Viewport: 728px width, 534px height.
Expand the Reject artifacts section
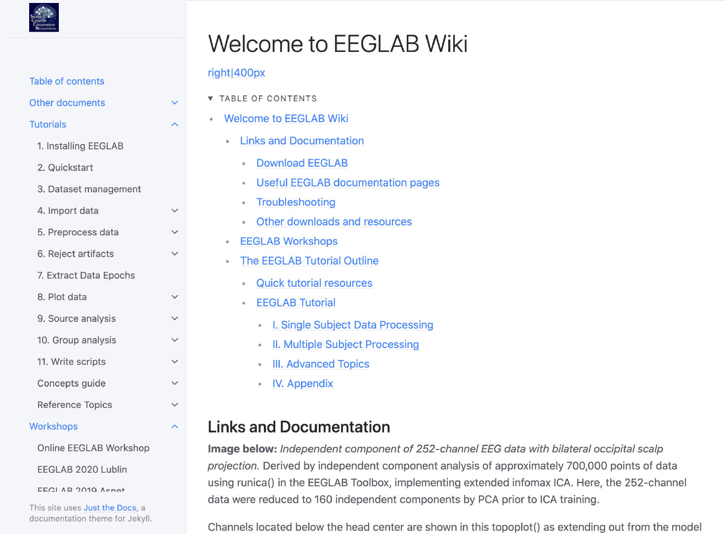pyautogui.click(x=174, y=254)
